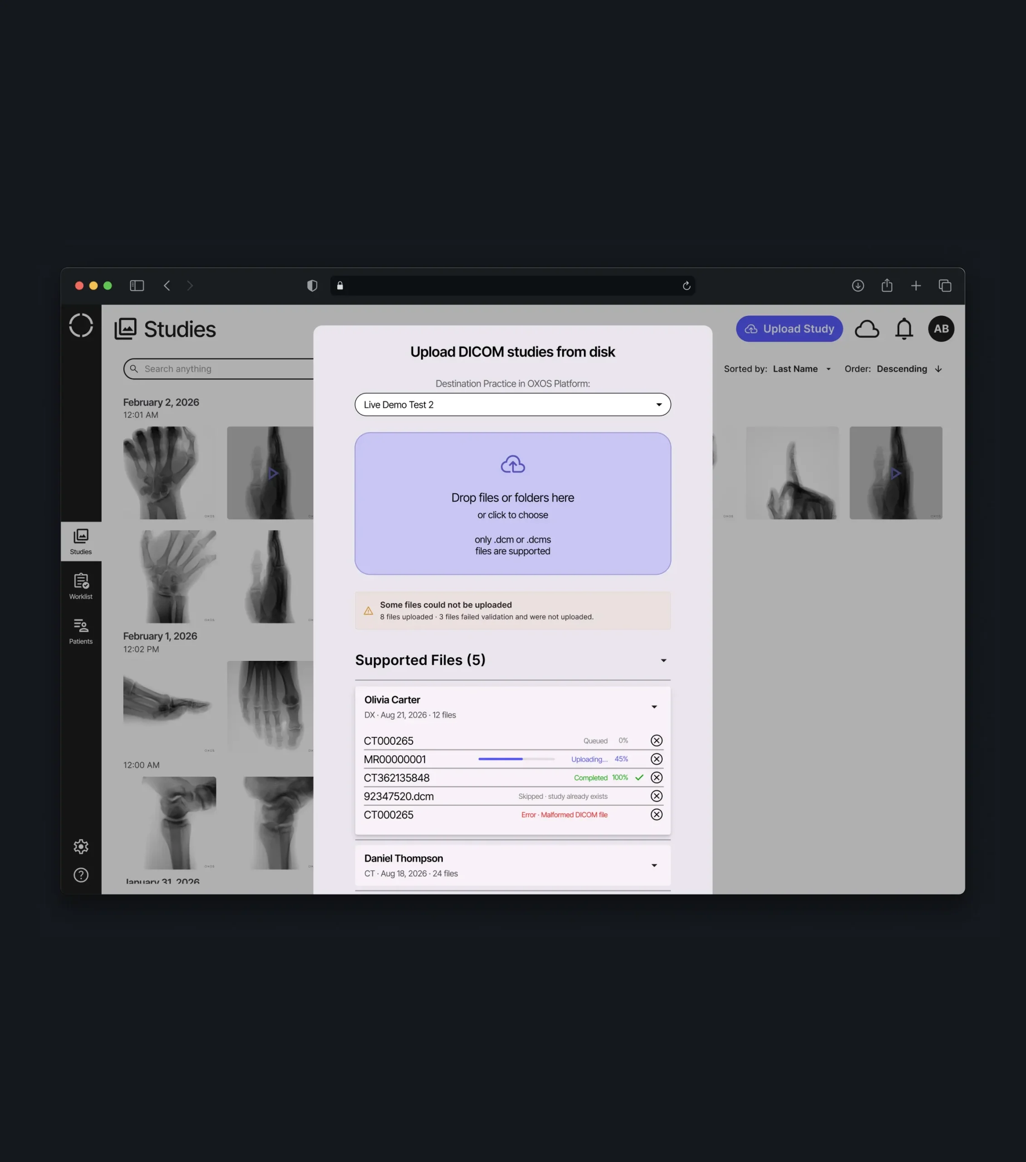Show the browser tab overview icon
Image resolution: width=1026 pixels, height=1162 pixels.
click(945, 286)
